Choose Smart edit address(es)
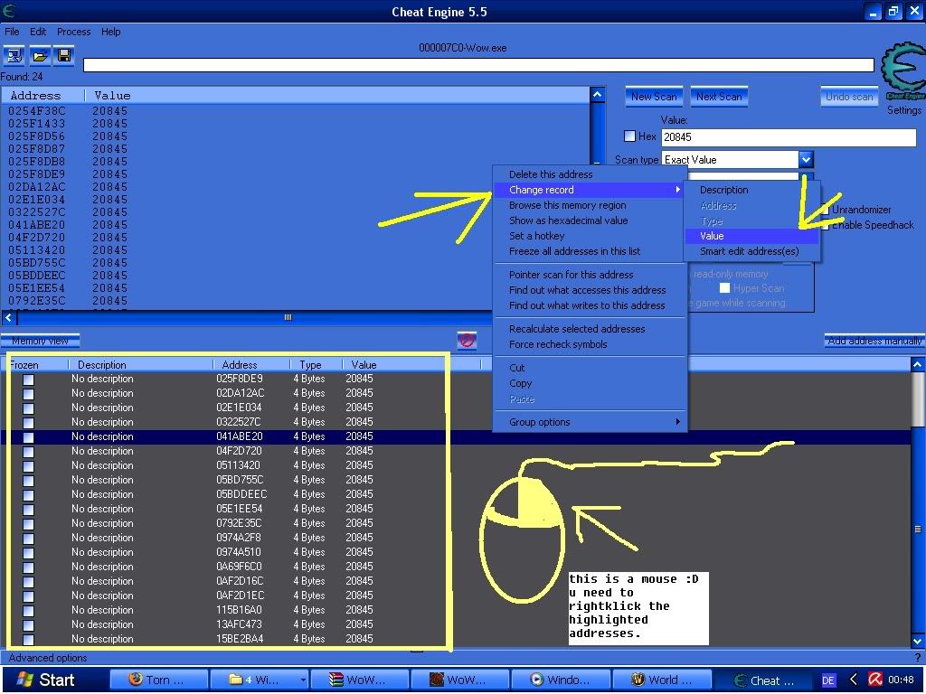Viewport: 926px width, 694px height. [x=751, y=251]
